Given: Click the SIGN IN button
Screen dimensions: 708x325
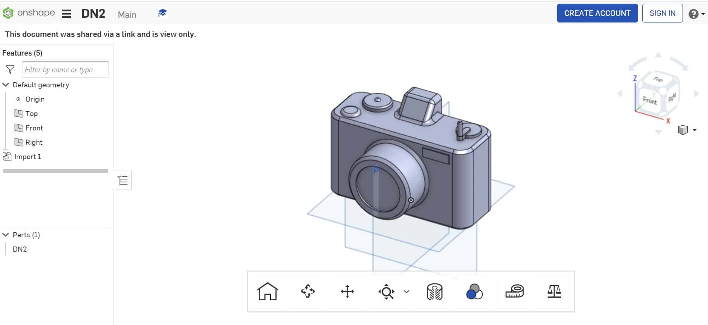Looking at the screenshot, I should (x=662, y=13).
